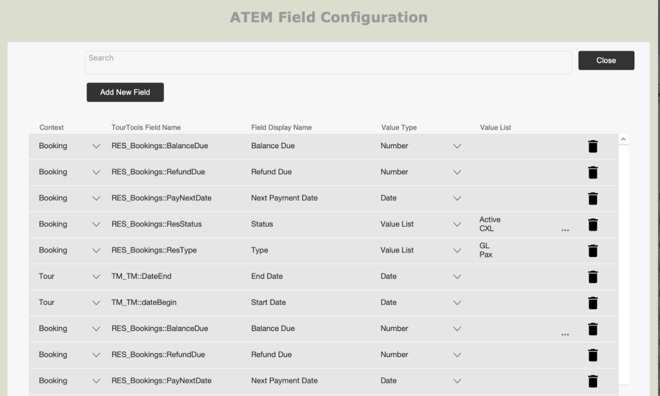Trash the Type field row
660x396 pixels.
(593, 250)
